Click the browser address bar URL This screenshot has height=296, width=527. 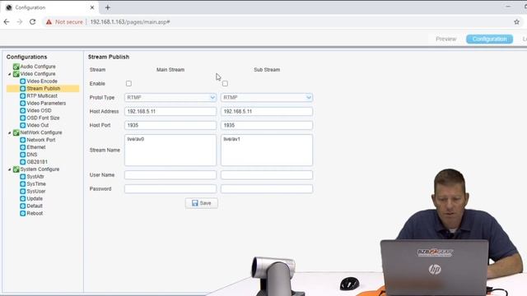(130, 22)
